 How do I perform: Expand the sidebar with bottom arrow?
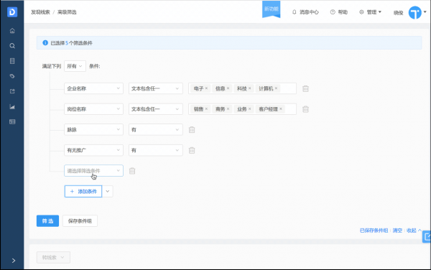tap(14, 261)
